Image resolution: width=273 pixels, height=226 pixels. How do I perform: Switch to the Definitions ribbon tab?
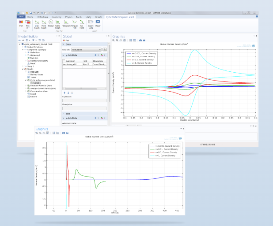pyautogui.click(x=42, y=17)
